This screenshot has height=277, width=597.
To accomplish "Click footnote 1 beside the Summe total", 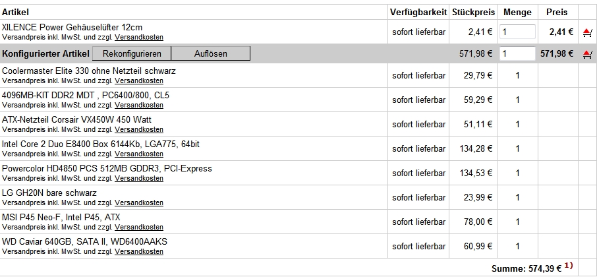I will [x=568, y=266].
